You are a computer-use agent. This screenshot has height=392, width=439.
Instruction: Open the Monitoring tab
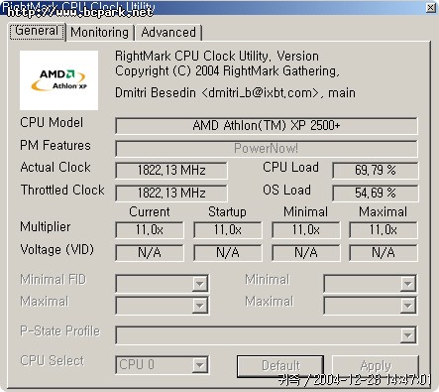pyautogui.click(x=100, y=33)
